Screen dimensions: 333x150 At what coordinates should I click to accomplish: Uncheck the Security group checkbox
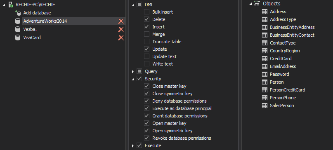point(139,79)
